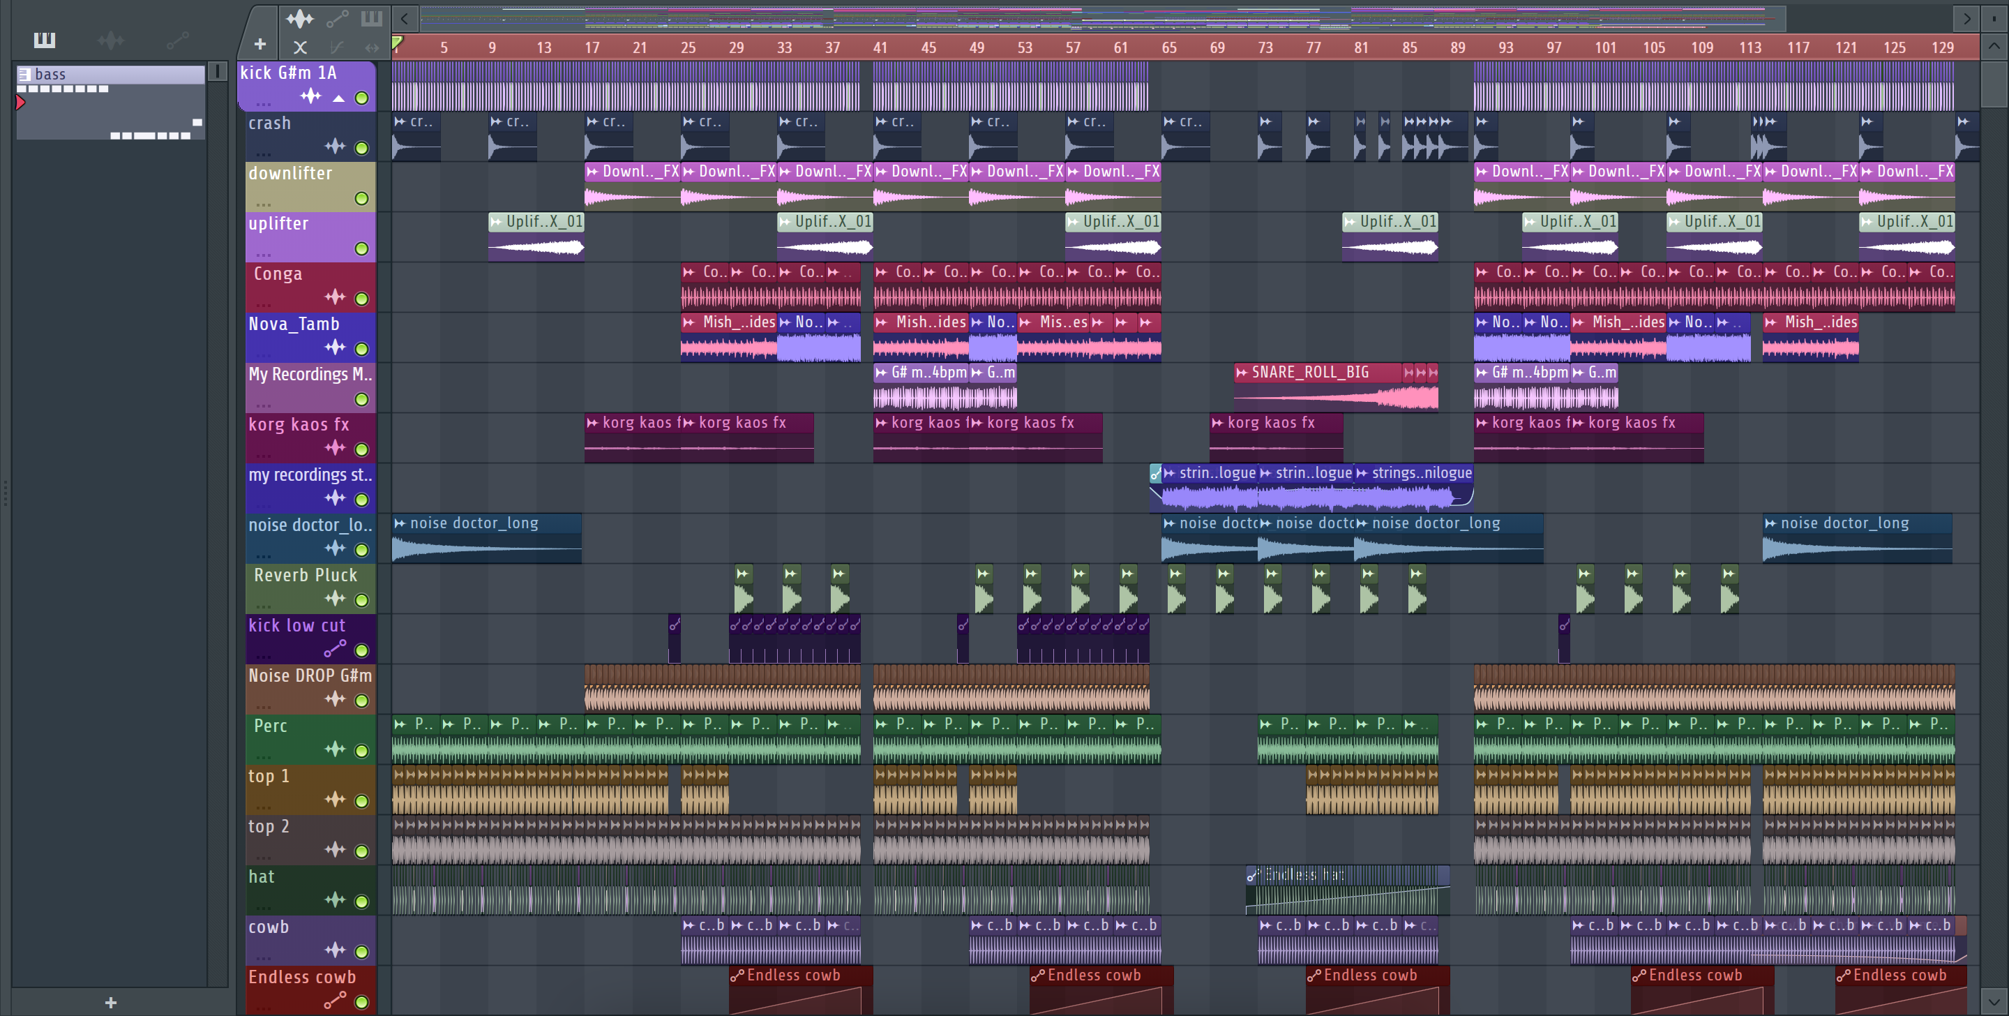Show automation clips in the picker panel

[177, 40]
